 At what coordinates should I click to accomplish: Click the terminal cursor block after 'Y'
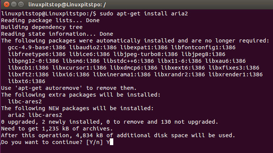point(111,142)
